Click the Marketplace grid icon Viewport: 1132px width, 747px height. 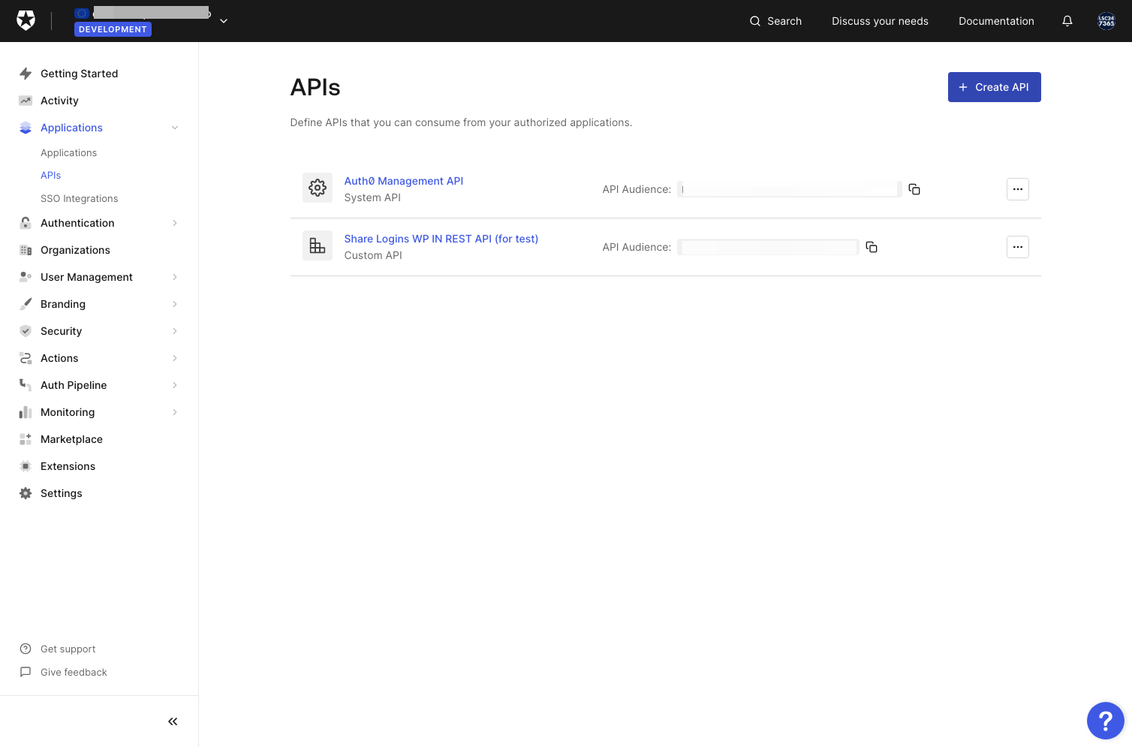tap(26, 439)
